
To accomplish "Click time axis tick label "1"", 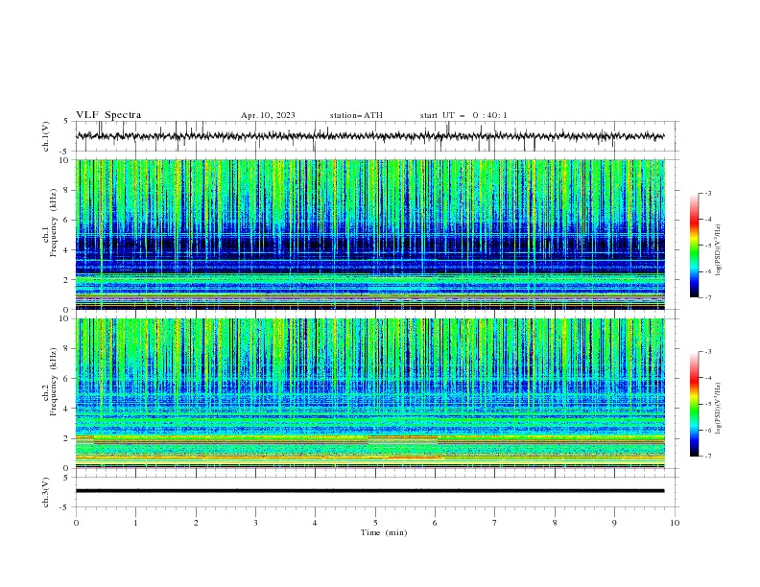I will pyautogui.click(x=135, y=523).
